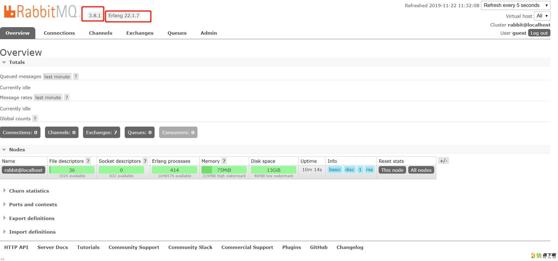Change Queued messages last minute range
Viewport: 558px width, 261px height.
pyautogui.click(x=57, y=77)
